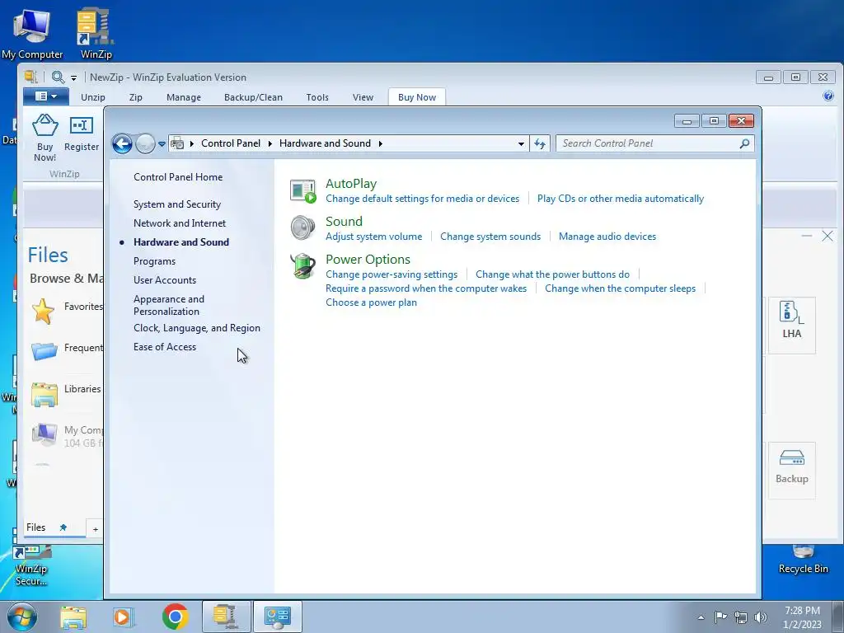The height and width of the screenshot is (633, 844).
Task: Click the network tray icon
Action: (741, 617)
